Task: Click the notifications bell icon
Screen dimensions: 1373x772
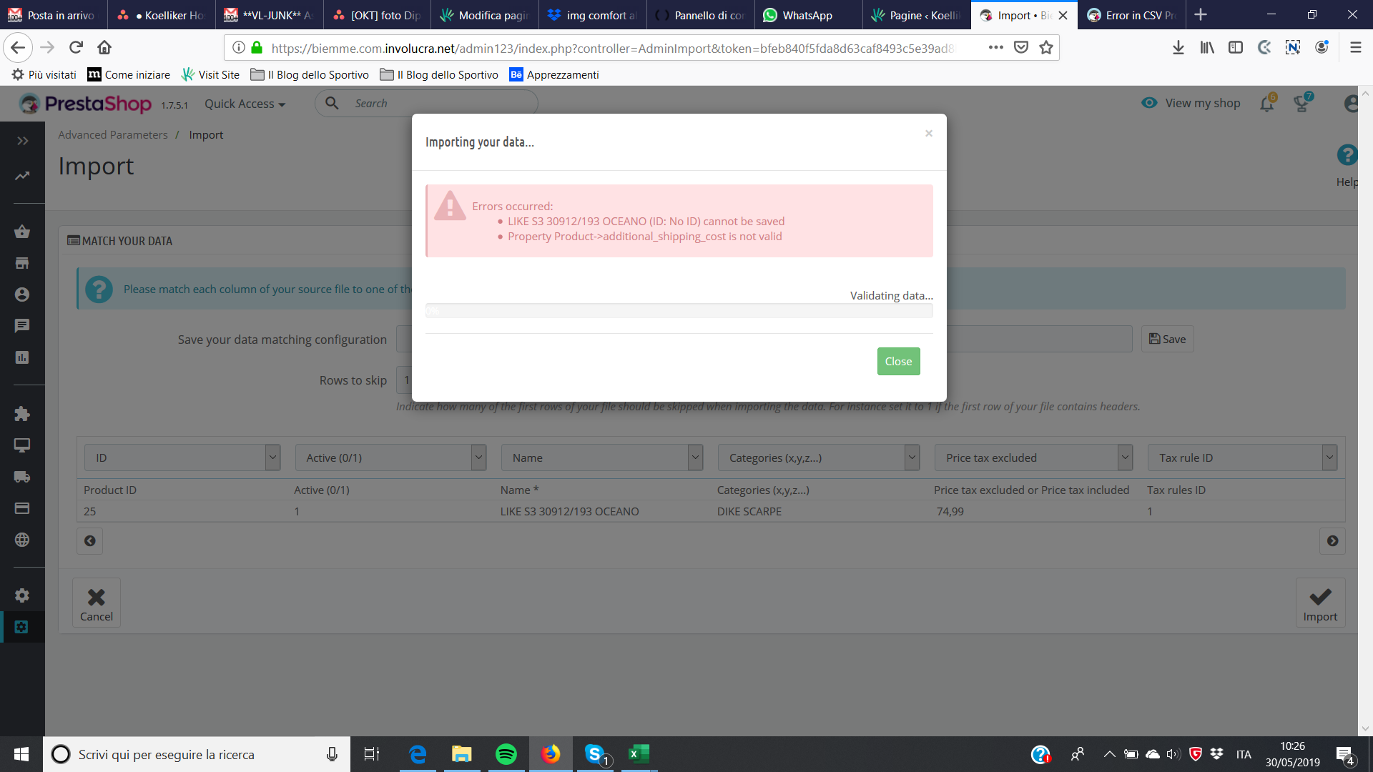Action: (1266, 104)
